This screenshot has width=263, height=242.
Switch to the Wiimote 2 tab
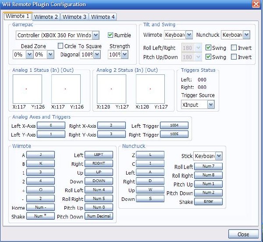(46, 17)
